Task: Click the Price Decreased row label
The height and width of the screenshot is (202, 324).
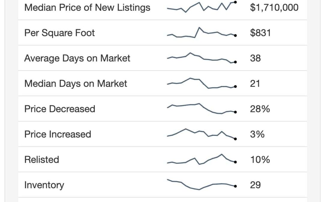Action: coord(60,109)
